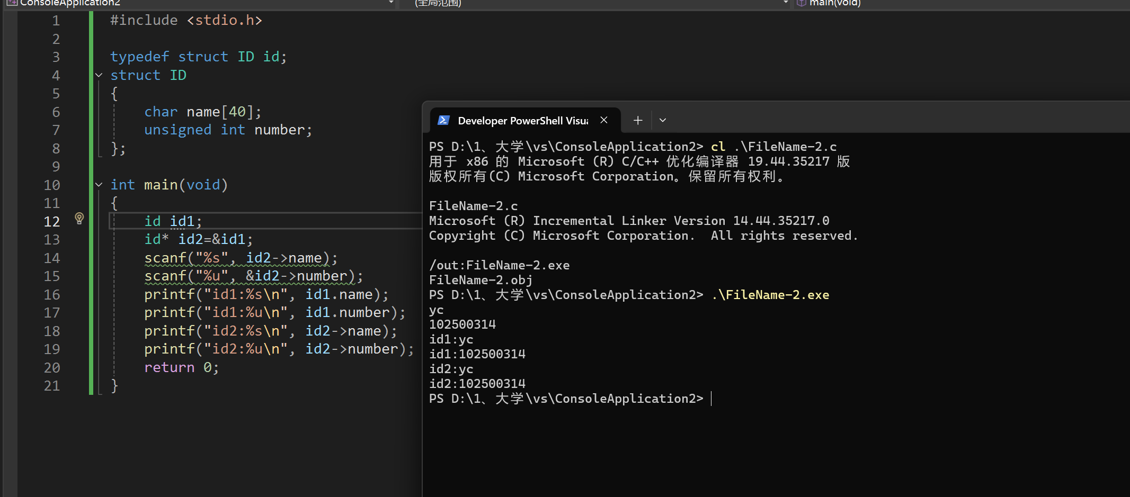The height and width of the screenshot is (497, 1130).
Task: Collapse the struct ID code block
Action: tap(99, 75)
